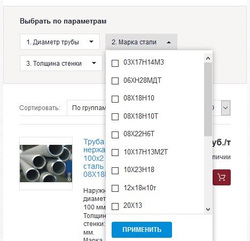This screenshot has height=241, width=250.
Task: Click the steel list scrollbar up arrow
Action: [x=208, y=58]
